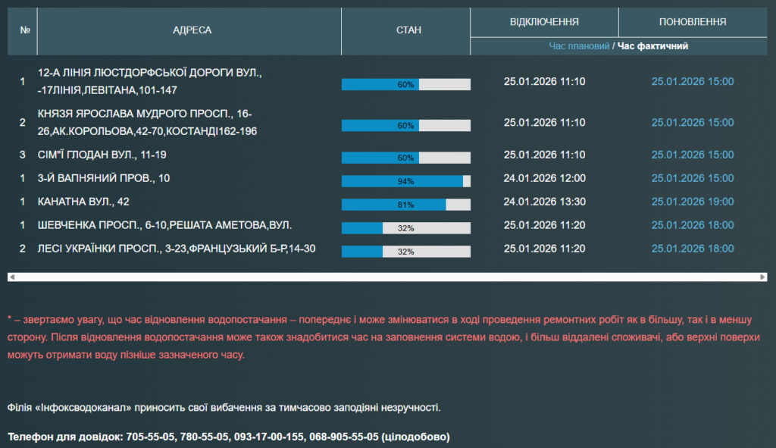Click the 'АДРЕСА' column header
776x448 pixels.
[x=192, y=30]
